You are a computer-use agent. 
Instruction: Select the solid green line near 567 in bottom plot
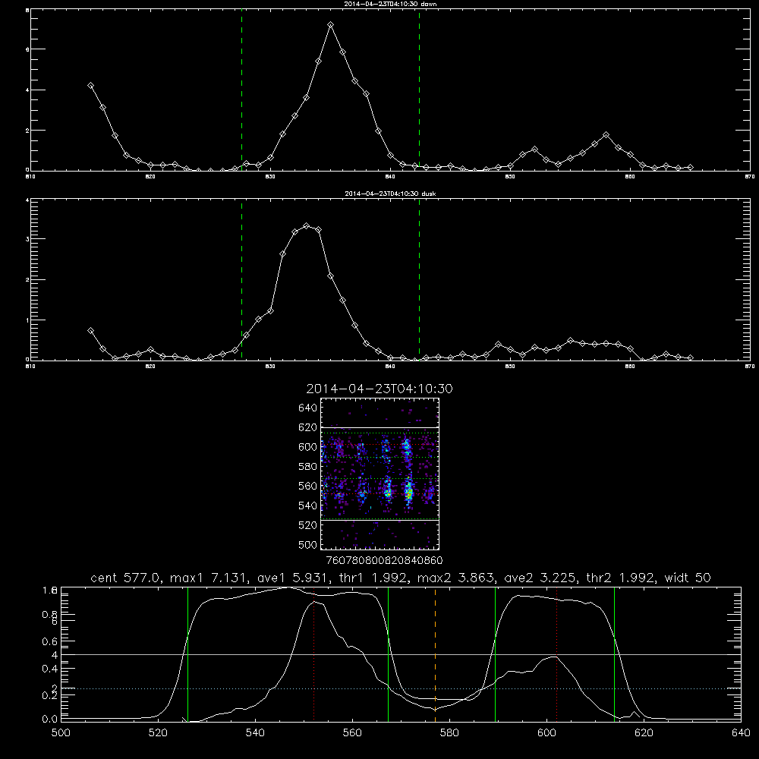[388, 653]
